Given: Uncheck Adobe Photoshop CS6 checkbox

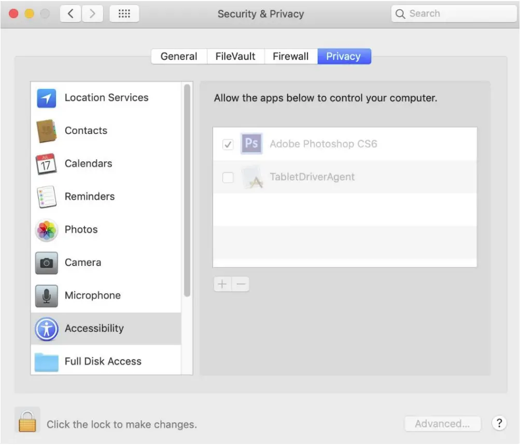Looking at the screenshot, I should (x=228, y=144).
